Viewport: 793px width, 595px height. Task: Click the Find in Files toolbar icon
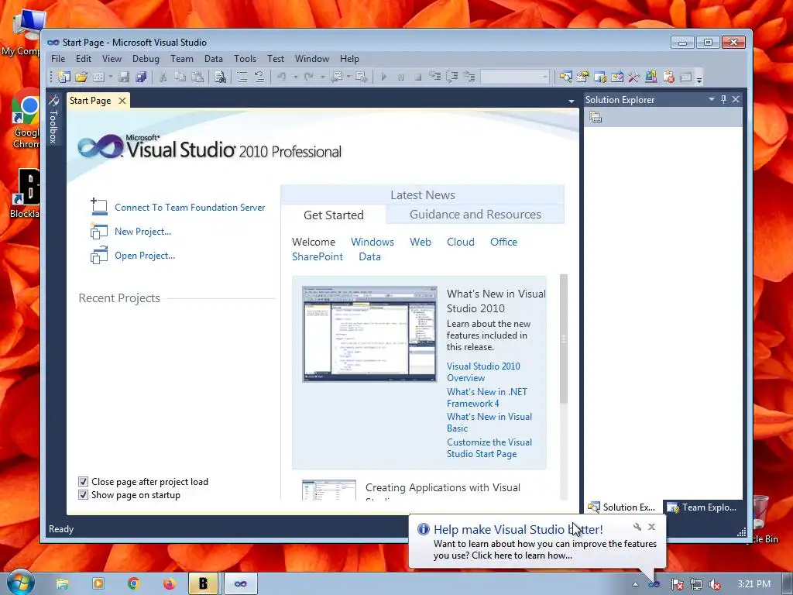click(x=220, y=77)
